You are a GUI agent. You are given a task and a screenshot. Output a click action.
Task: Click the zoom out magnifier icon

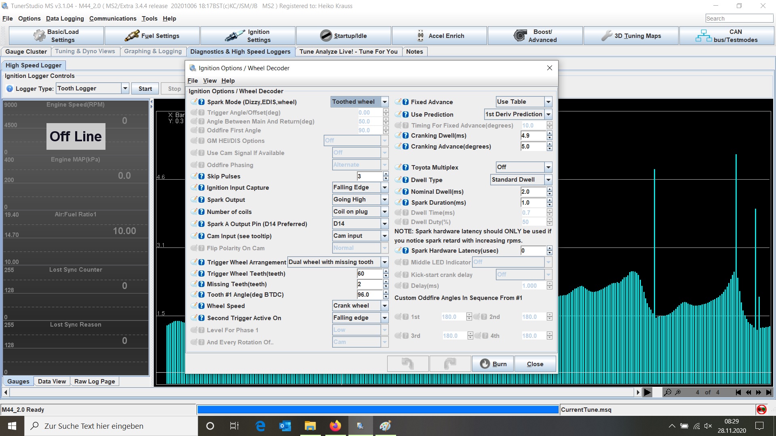pyautogui.click(x=668, y=392)
